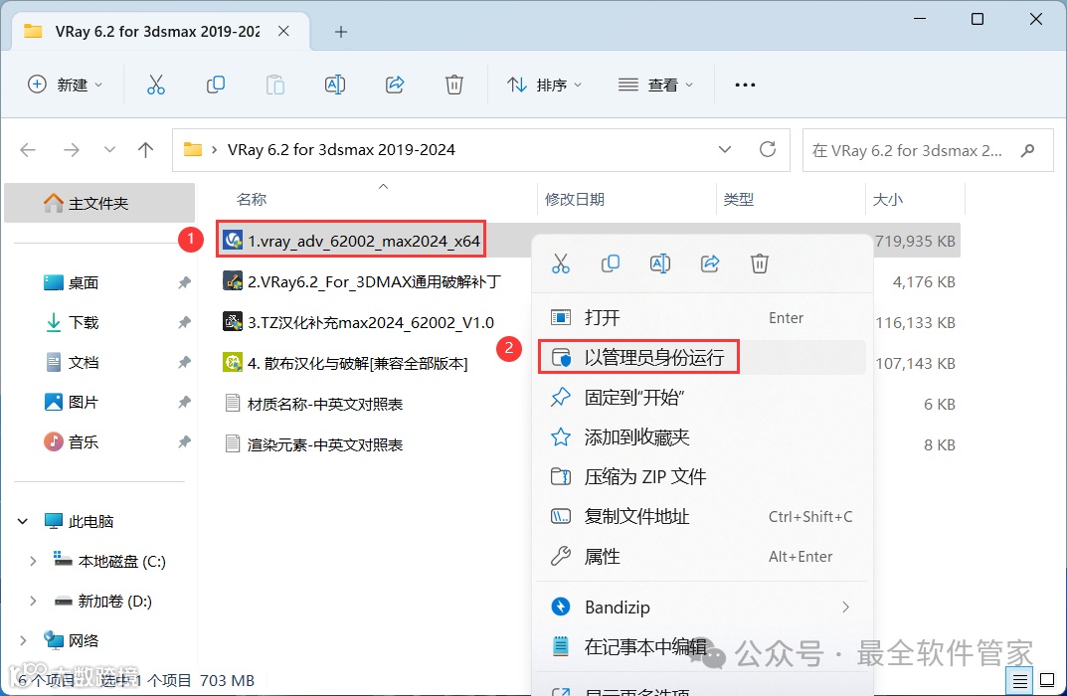The width and height of the screenshot is (1067, 696).
Task: Choose 压缩为 ZIP 文件 in context menu
Action: [x=702, y=476]
